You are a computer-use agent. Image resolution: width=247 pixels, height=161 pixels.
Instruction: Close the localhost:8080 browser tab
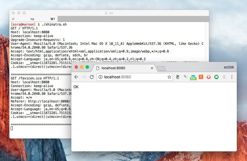152,68
